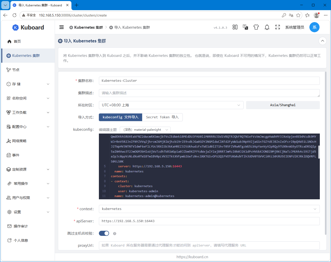
Task: Click the browser address bar URL
Action: point(73,15)
